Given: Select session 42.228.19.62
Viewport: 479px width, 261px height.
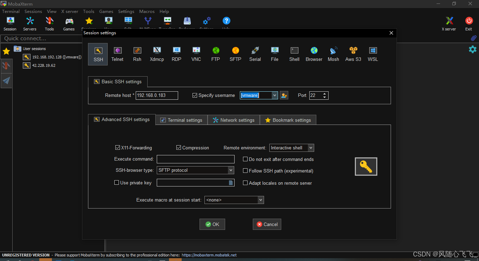Looking at the screenshot, I should (39, 65).
